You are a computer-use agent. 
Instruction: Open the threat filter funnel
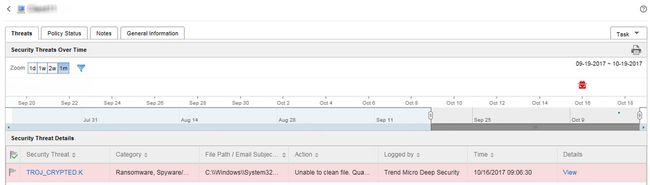pos(81,68)
